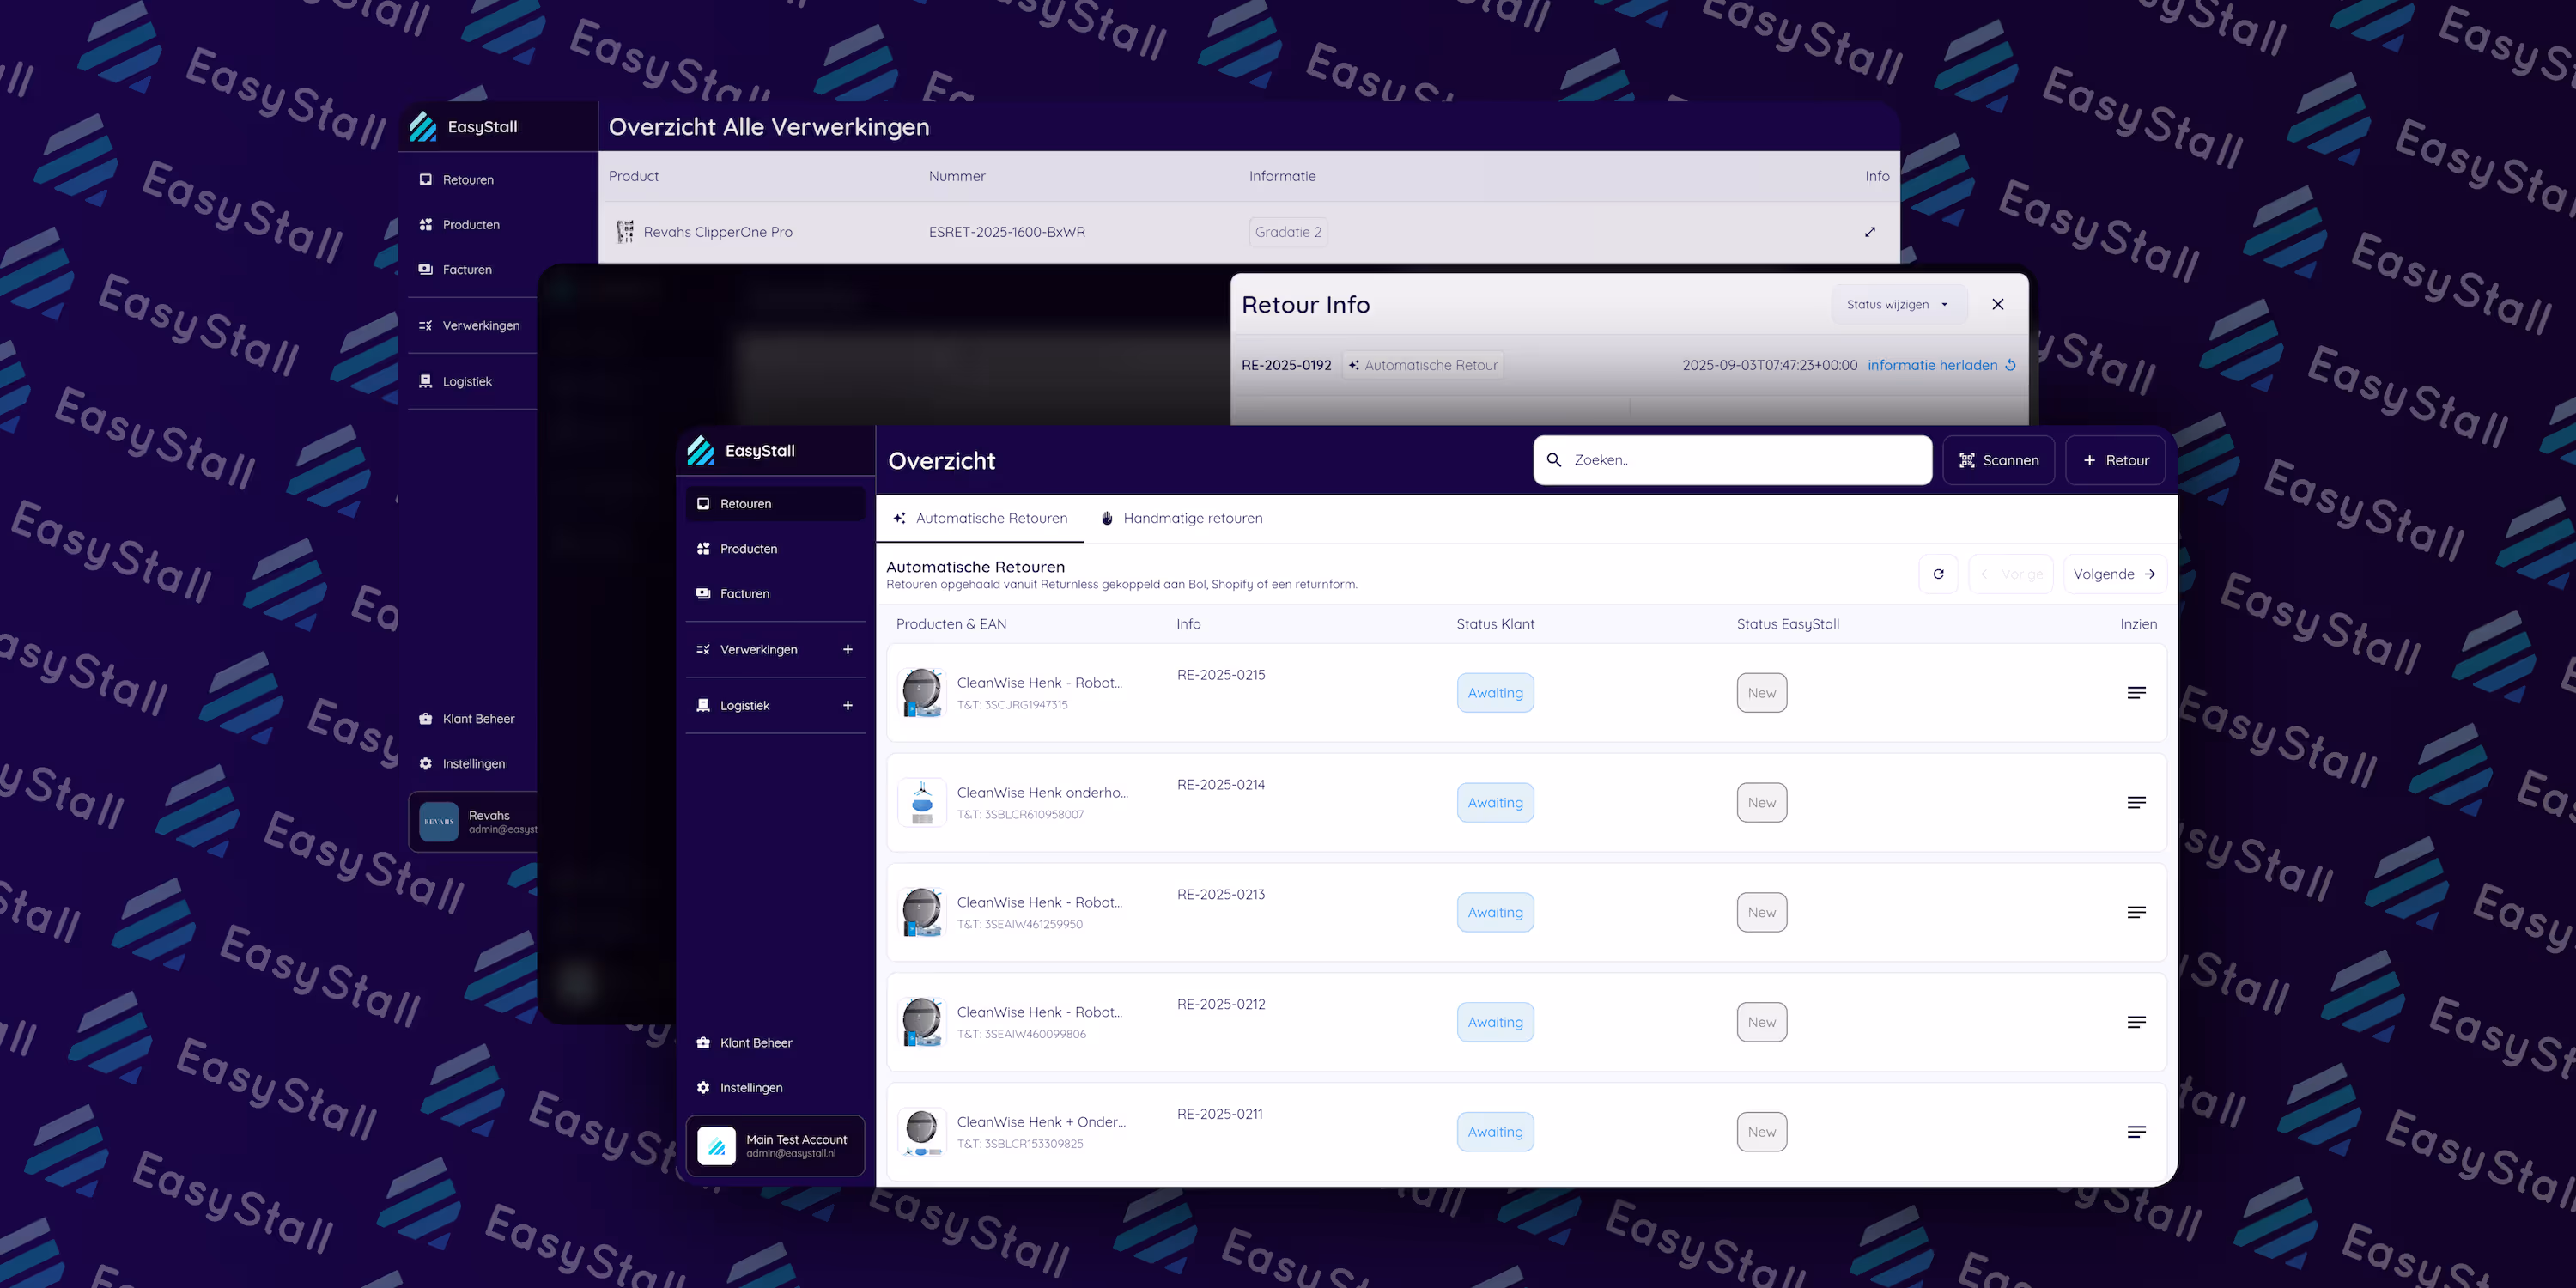2576x1288 pixels.
Task: Click the Volgende next page button
Action: [2114, 574]
